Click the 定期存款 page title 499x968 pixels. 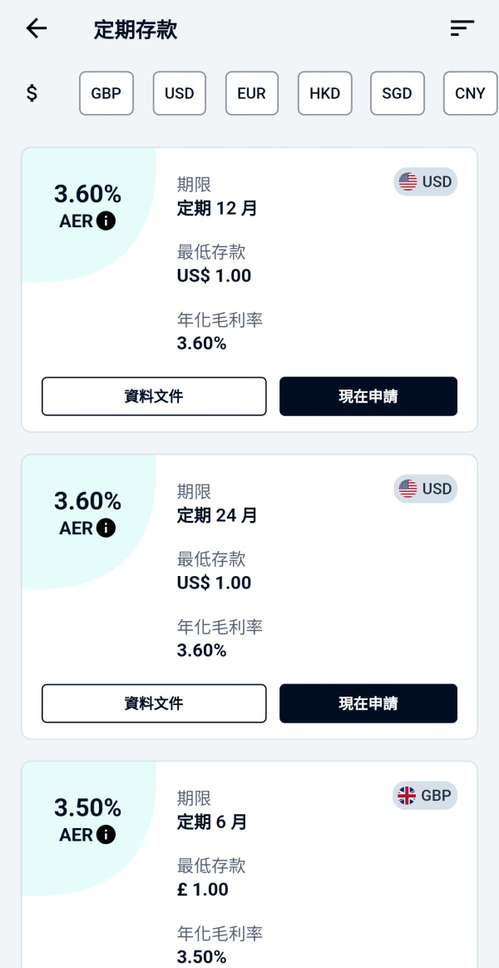[136, 28]
